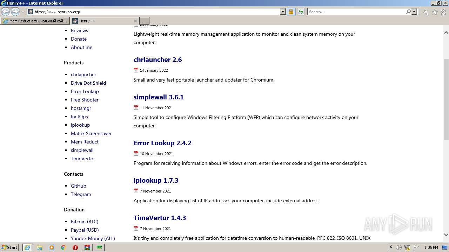This screenshot has height=252, width=449.
Task: Show hidden system tray icons arrow
Action: tap(391, 247)
